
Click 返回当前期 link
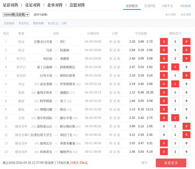(x=41, y=15)
